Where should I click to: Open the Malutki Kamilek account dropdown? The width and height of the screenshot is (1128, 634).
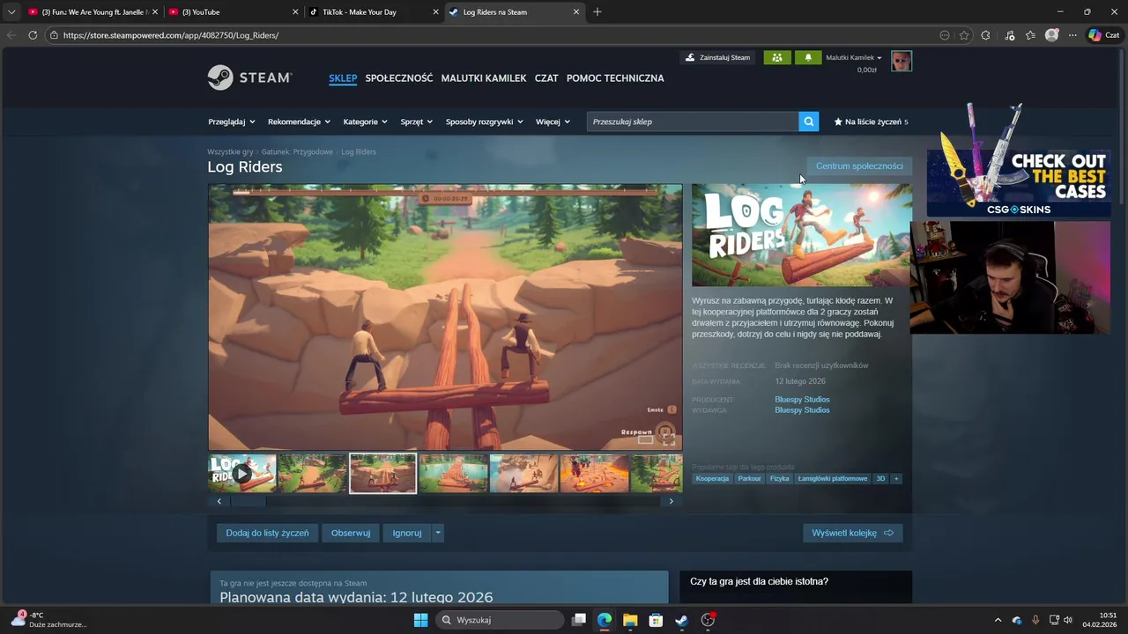853,57
